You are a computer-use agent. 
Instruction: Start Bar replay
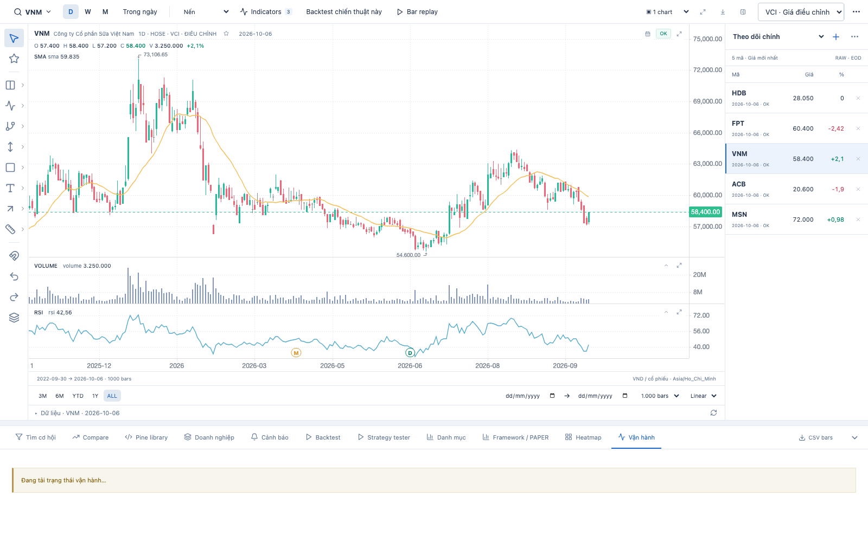[417, 12]
